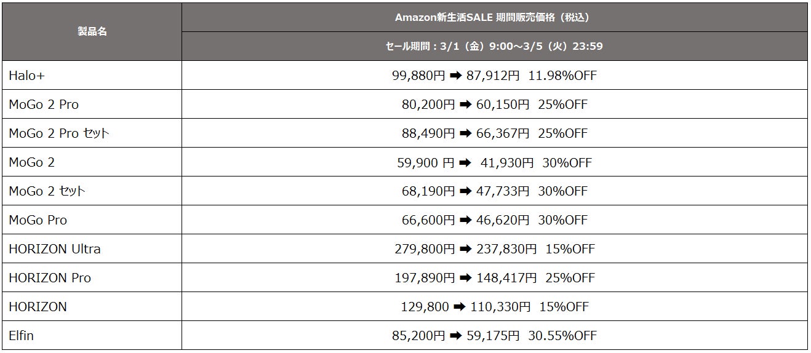Click the 11.98%OFF discount text
The width and height of the screenshot is (811, 353).
click(x=562, y=76)
